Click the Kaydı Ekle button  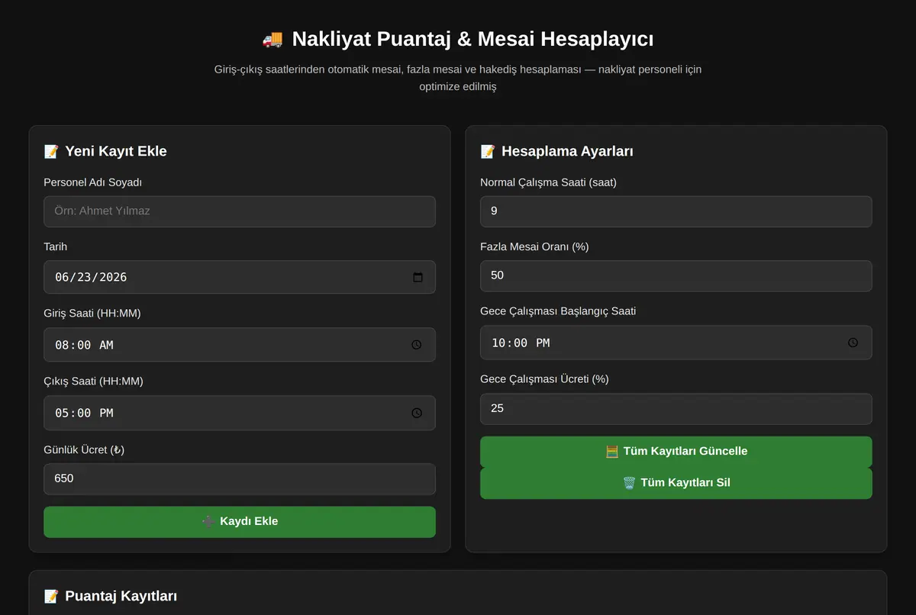click(240, 522)
